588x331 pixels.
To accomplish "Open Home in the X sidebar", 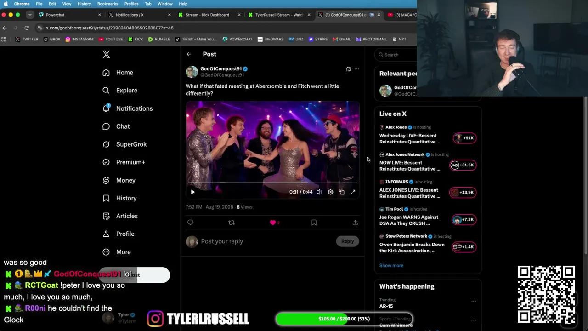I will [118, 73].
